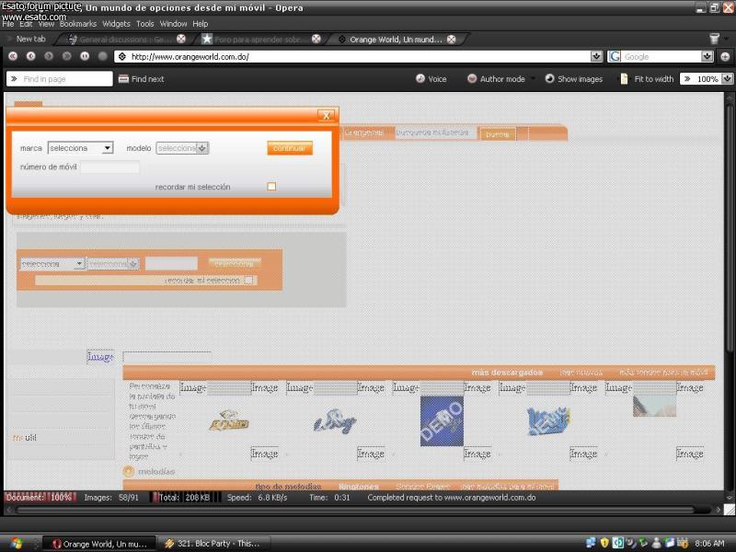
Task: Open the Google search engine dropdown
Action: point(707,56)
